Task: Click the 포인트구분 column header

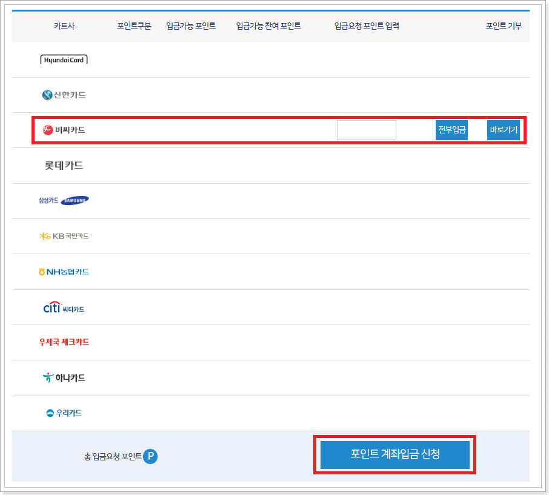Action: [134, 26]
